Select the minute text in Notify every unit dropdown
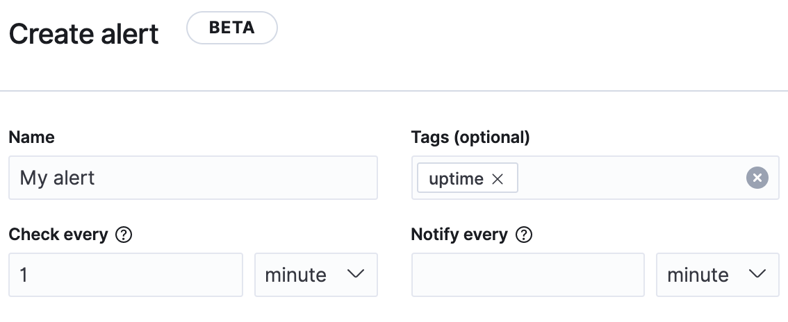The image size is (788, 322). point(698,275)
